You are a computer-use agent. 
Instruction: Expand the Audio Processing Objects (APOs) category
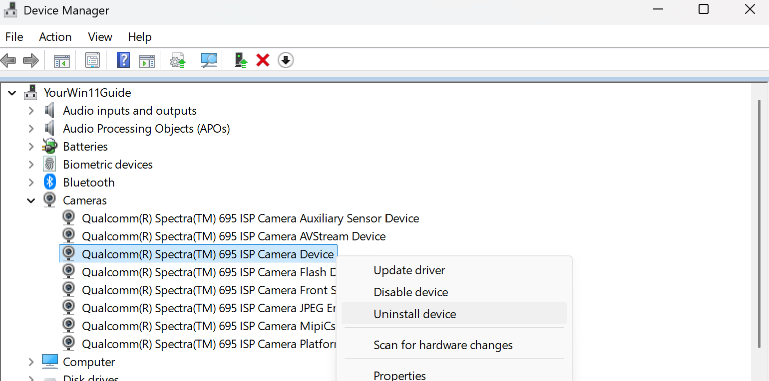31,129
